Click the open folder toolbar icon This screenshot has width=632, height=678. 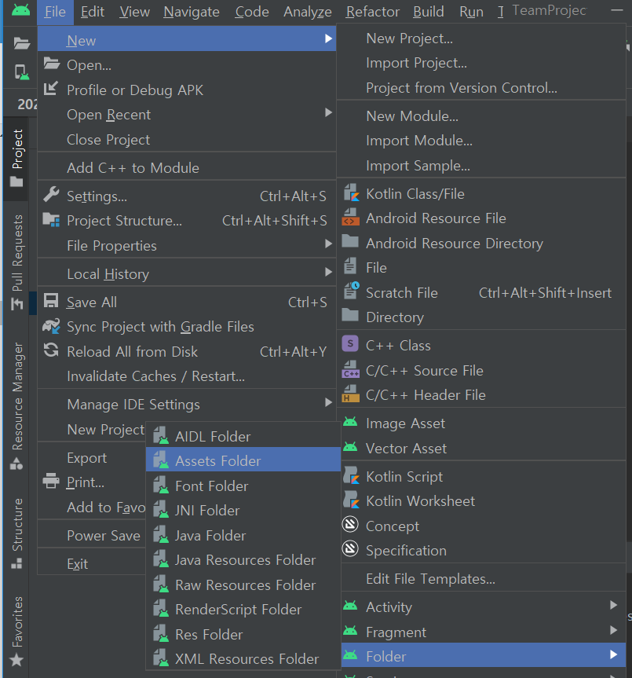pyautogui.click(x=22, y=43)
